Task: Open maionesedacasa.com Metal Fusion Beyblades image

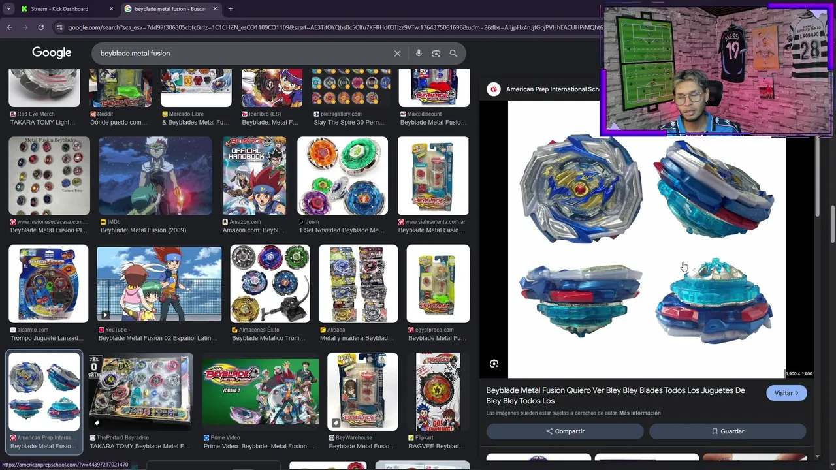Action: coord(49,176)
